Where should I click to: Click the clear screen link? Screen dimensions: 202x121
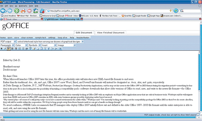27,37
